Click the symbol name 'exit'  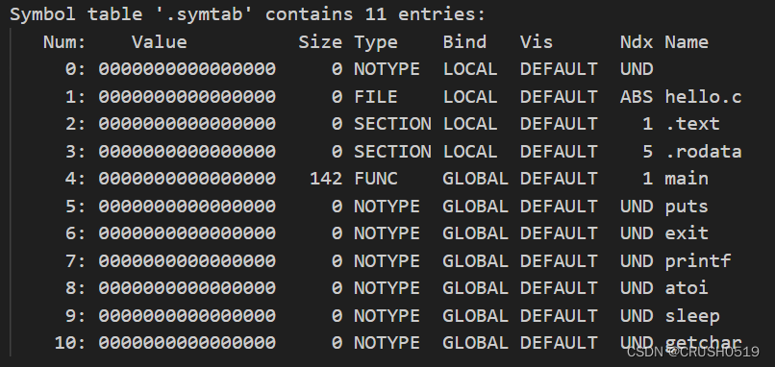(686, 233)
